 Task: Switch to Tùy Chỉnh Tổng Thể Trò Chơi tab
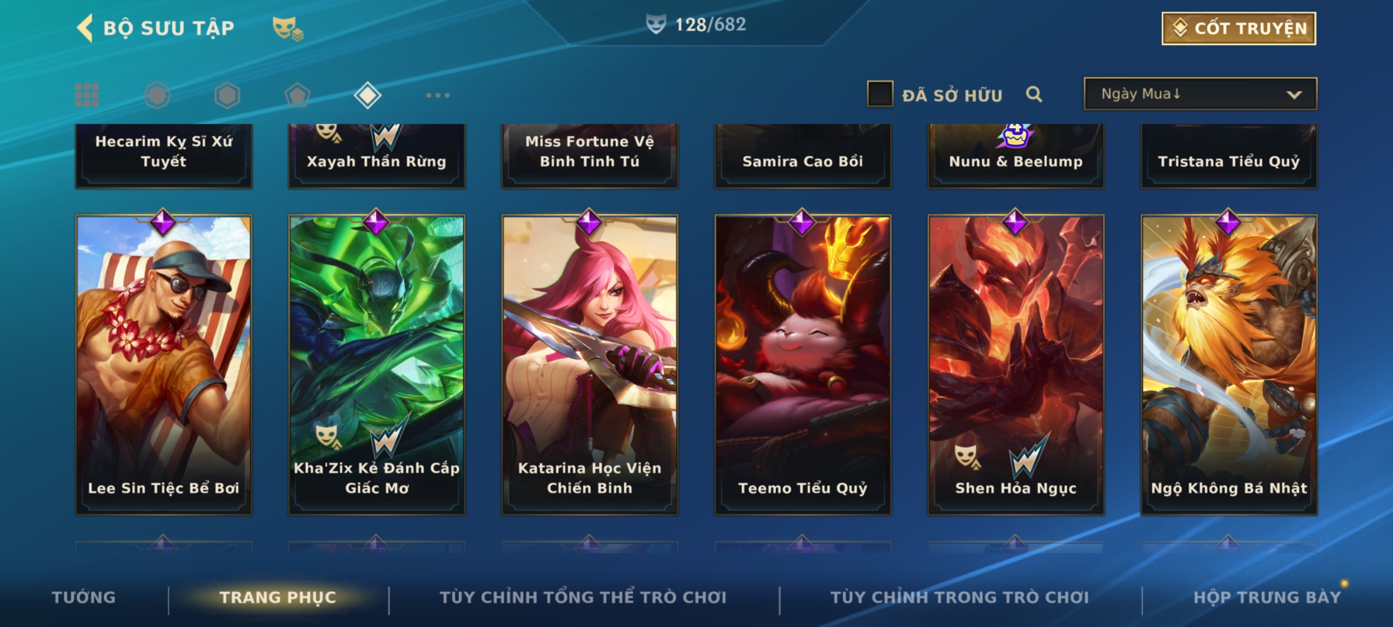tap(583, 597)
